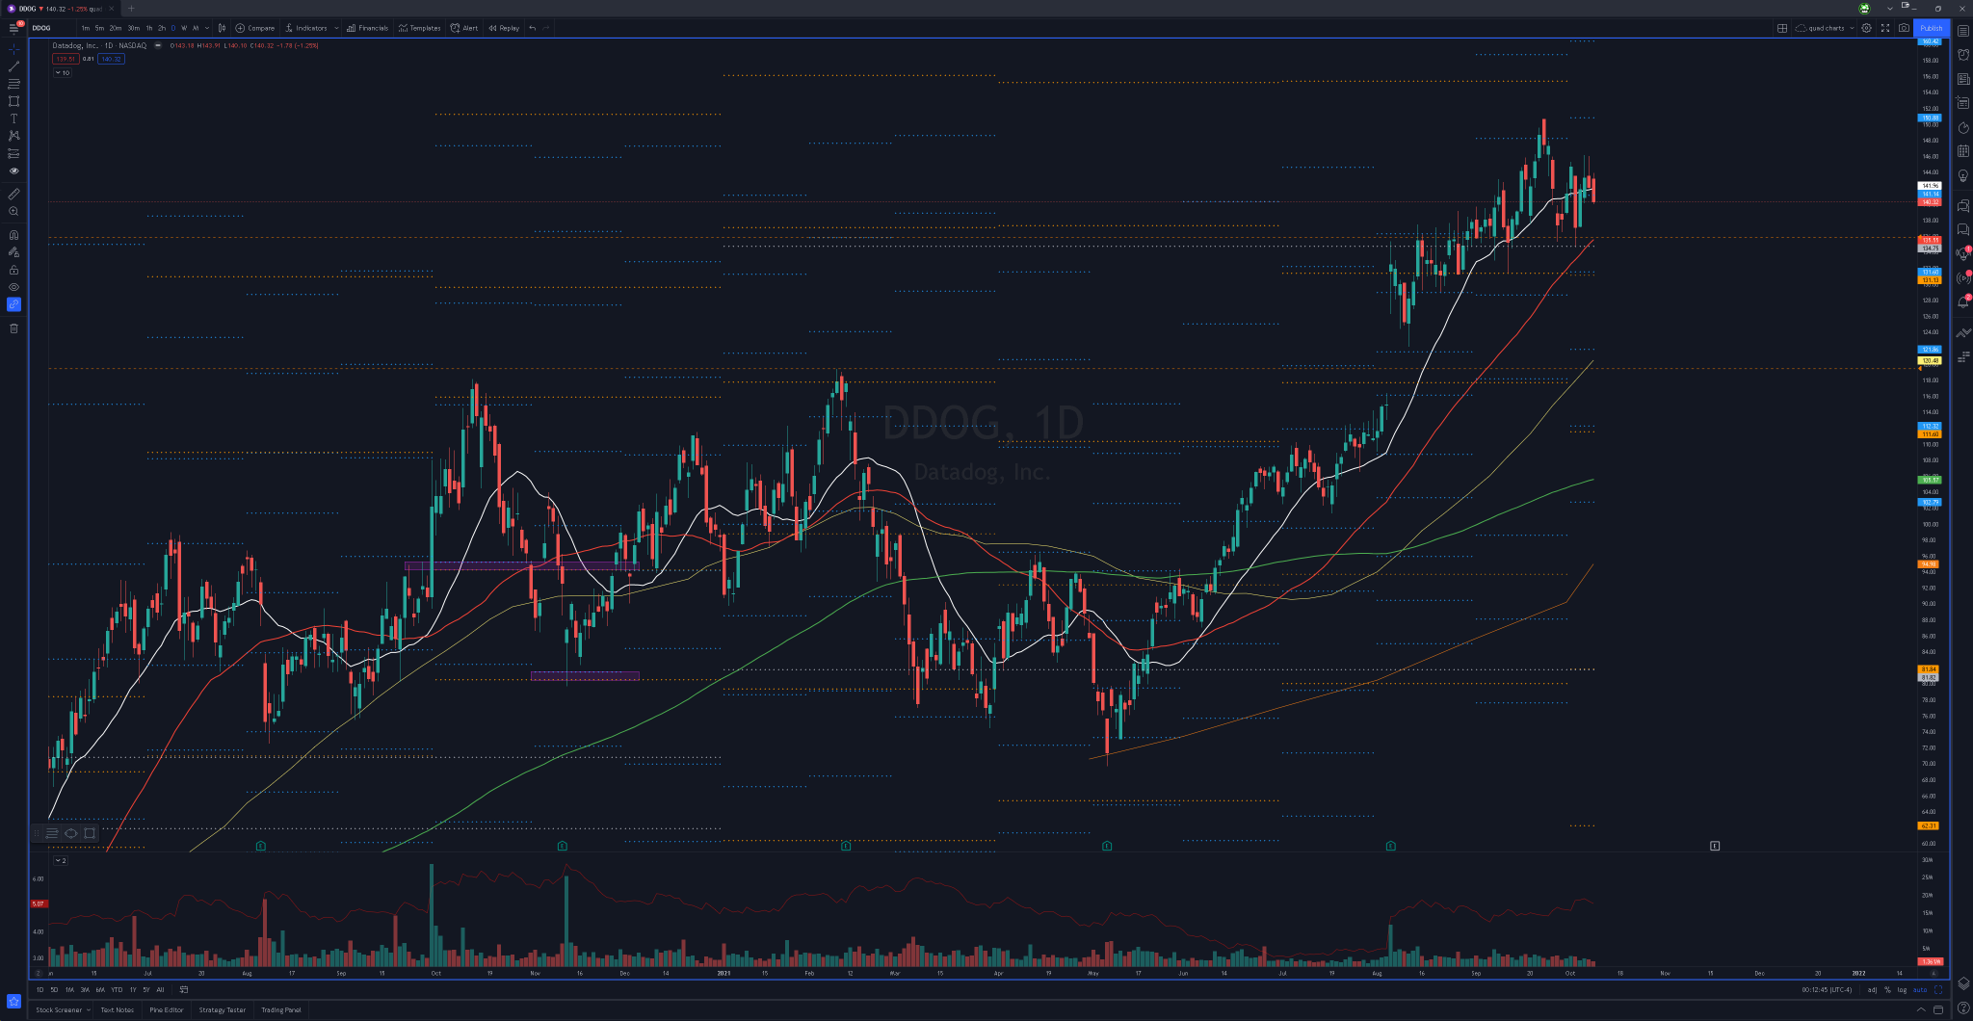
Task: Create an Alert from the toolbar
Action: [x=464, y=28]
